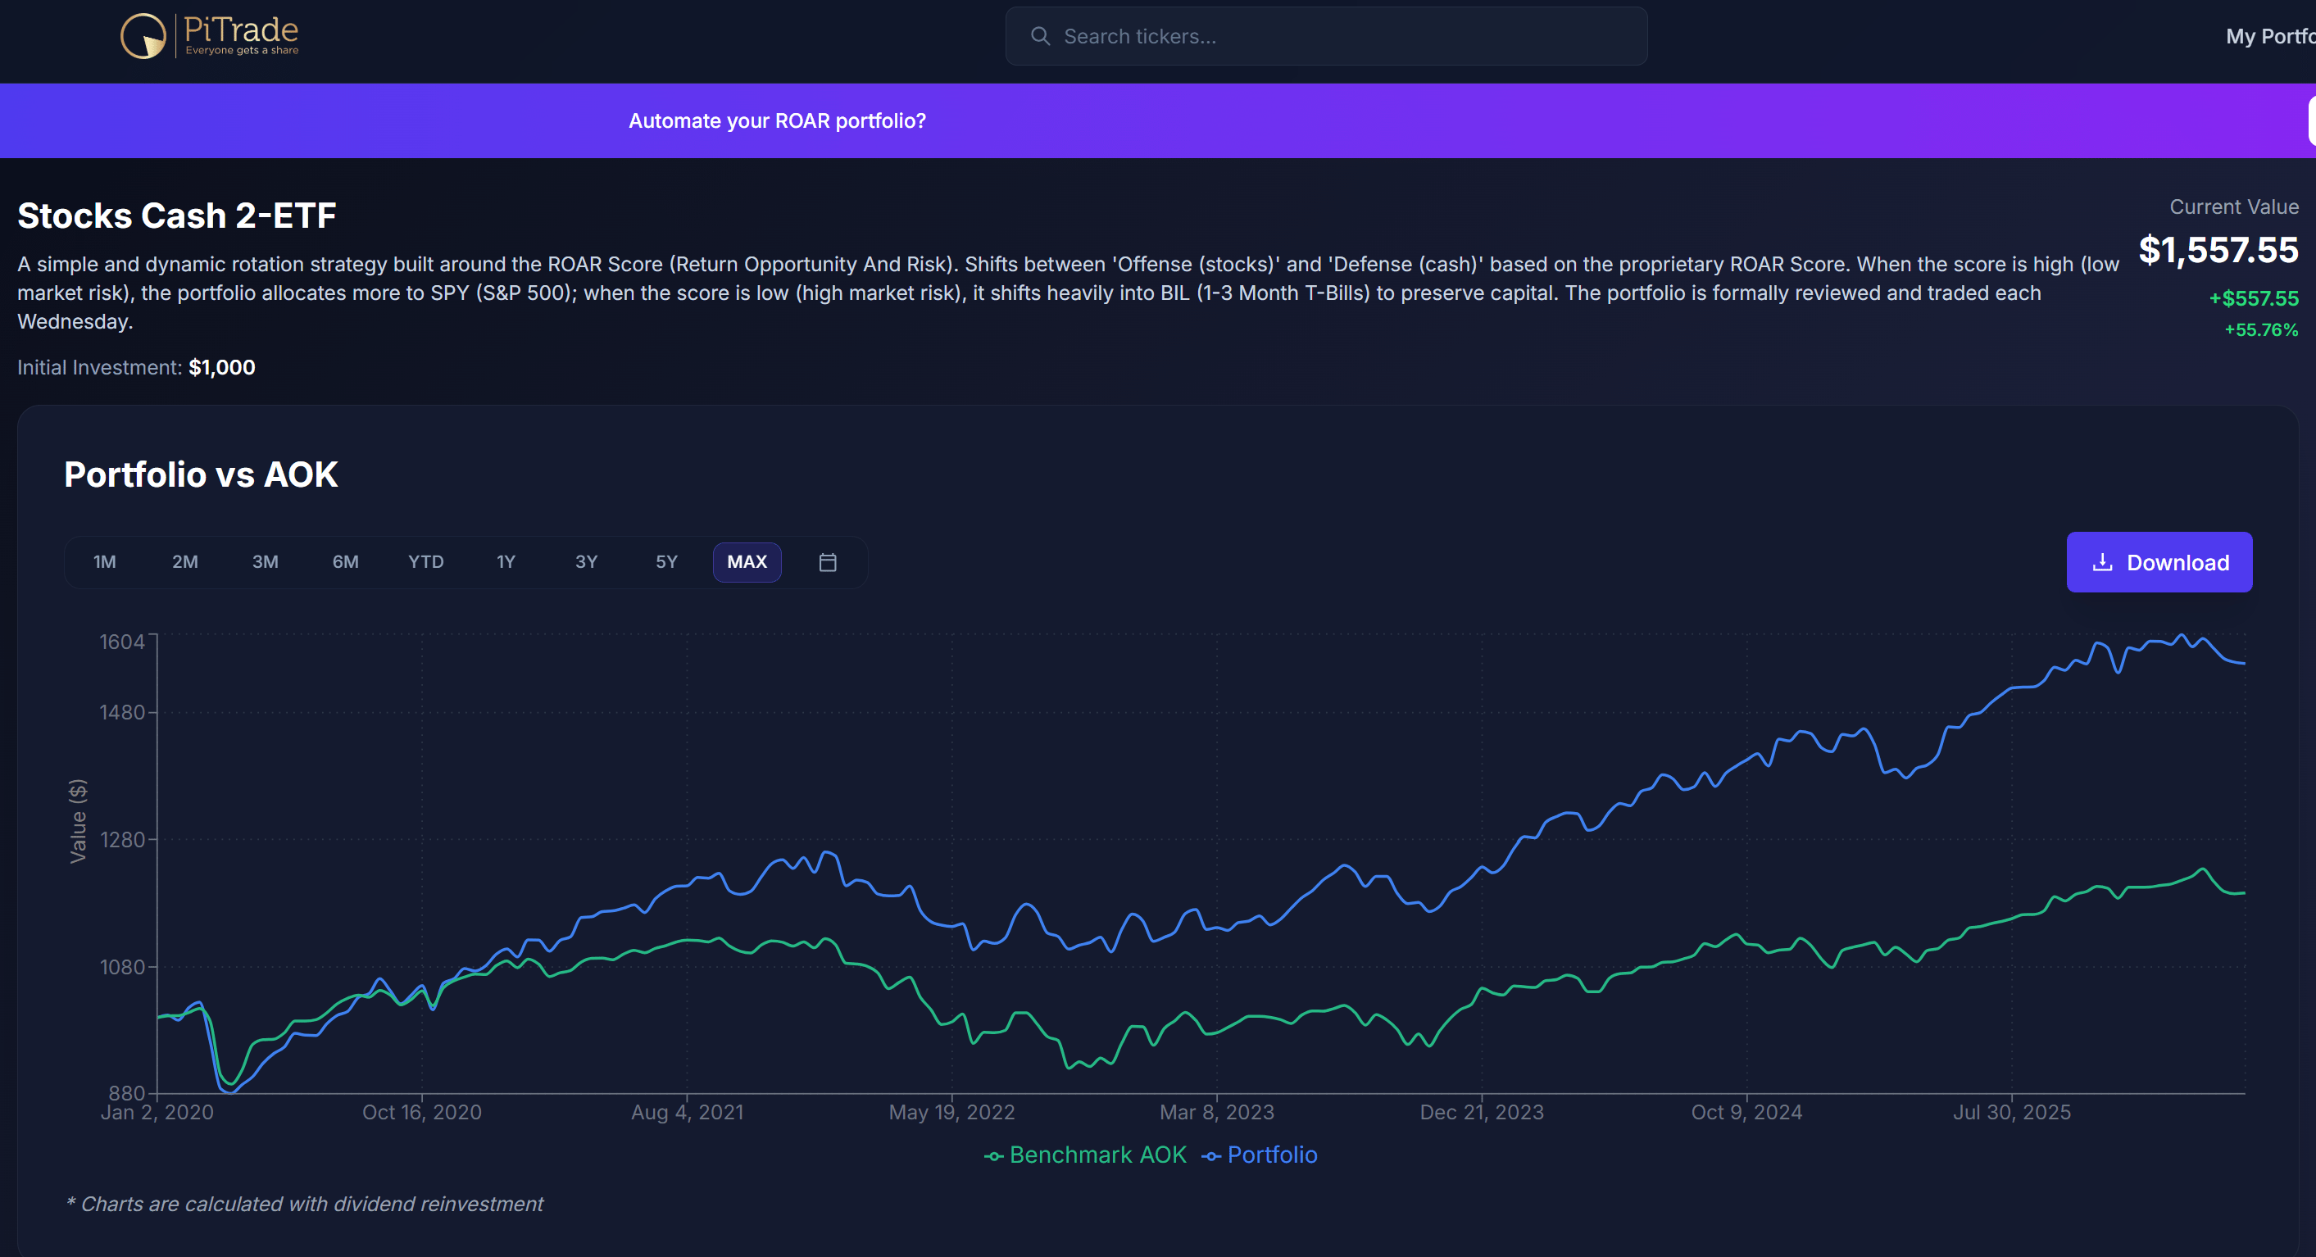Click the 1080 y-axis value
The width and height of the screenshot is (2316, 1257).
click(x=121, y=967)
